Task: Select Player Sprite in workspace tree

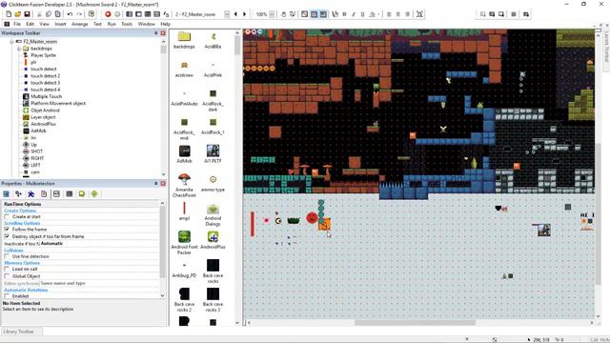Action: pyautogui.click(x=43, y=55)
